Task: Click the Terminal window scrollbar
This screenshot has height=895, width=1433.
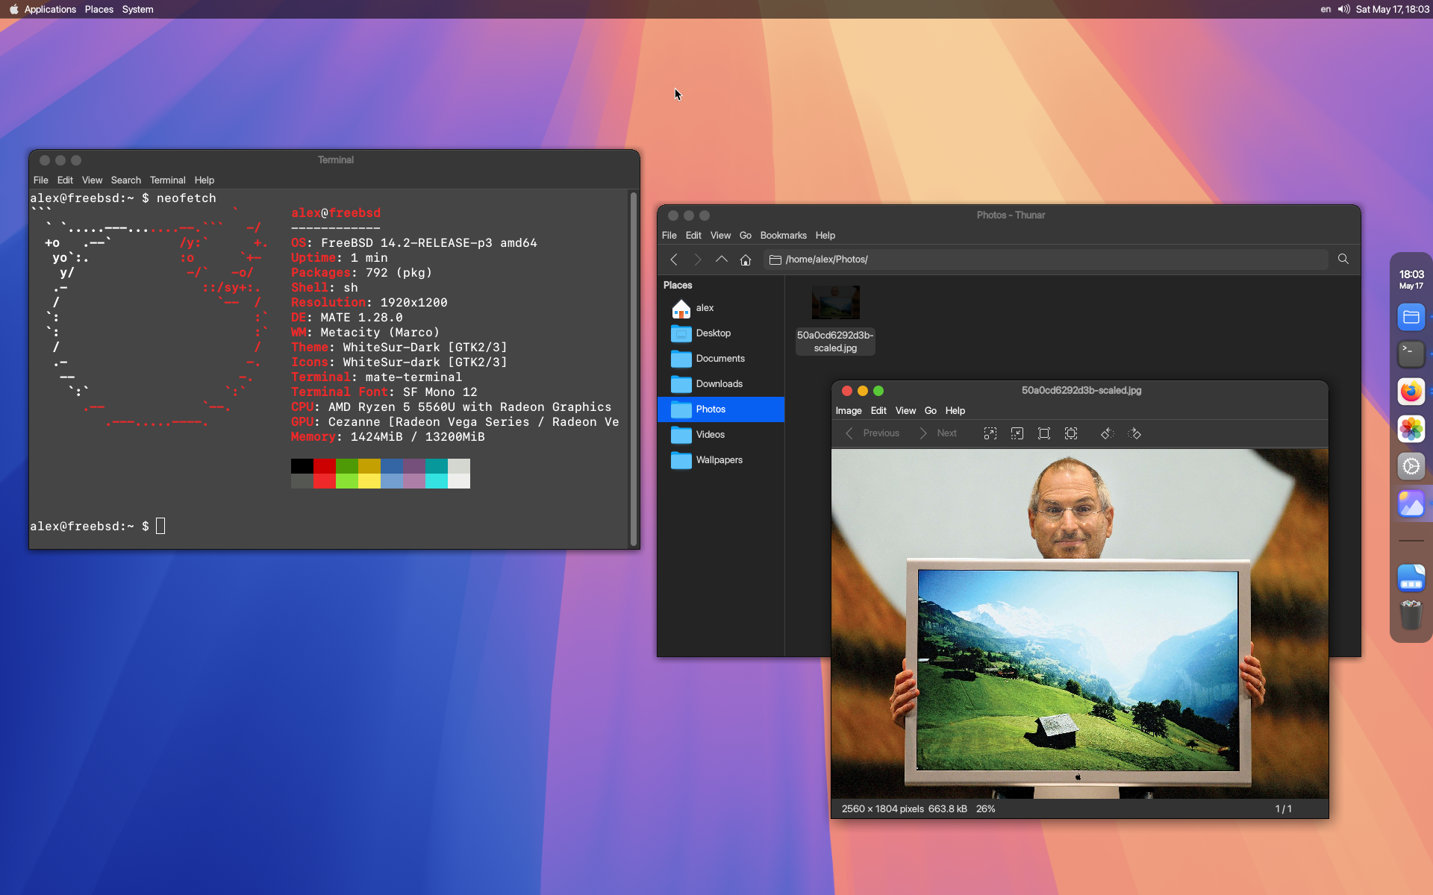Action: 634,369
